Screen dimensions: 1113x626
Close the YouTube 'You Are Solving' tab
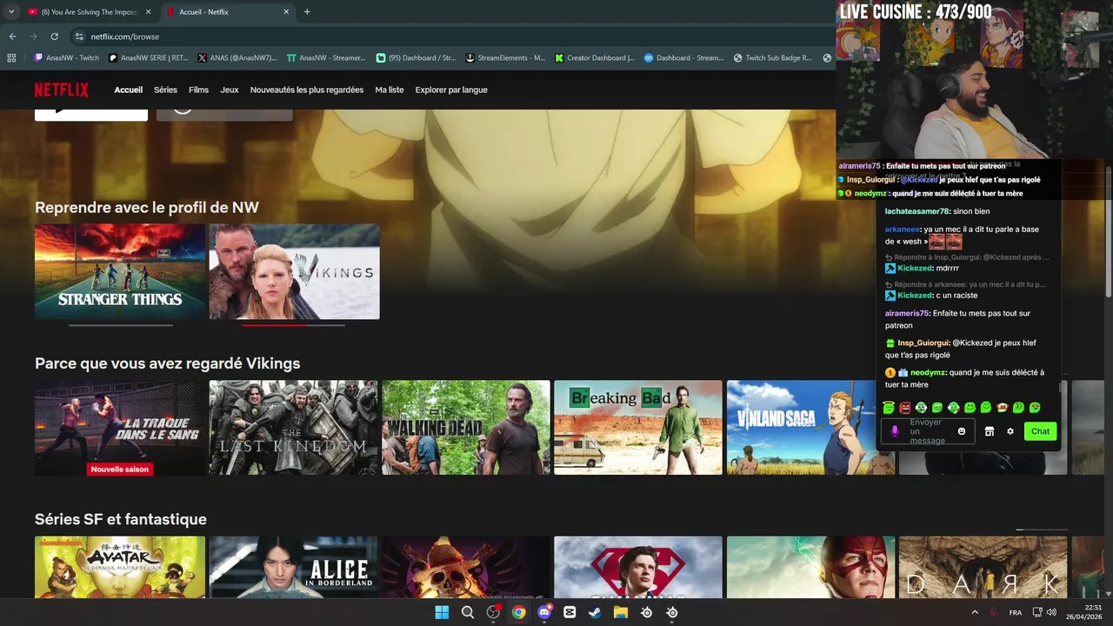148,12
